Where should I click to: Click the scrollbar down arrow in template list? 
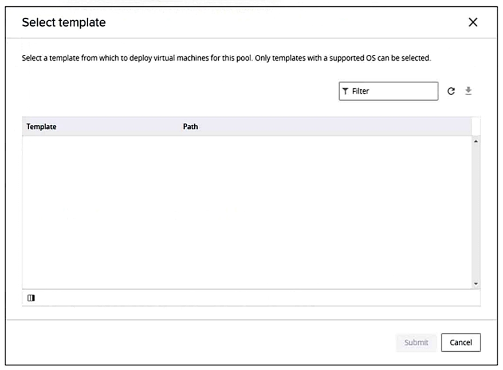pos(476,284)
